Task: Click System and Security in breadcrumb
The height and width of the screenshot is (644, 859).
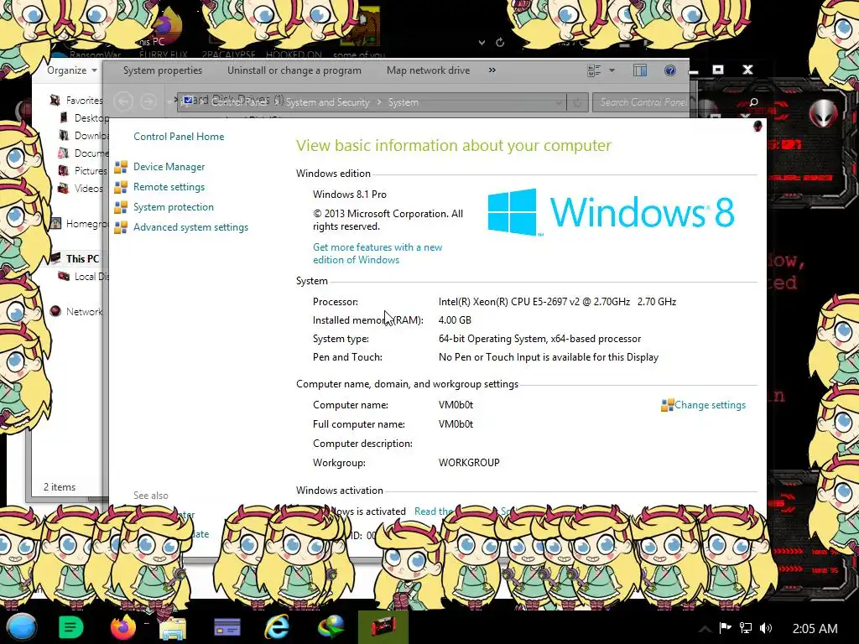Action: click(328, 102)
